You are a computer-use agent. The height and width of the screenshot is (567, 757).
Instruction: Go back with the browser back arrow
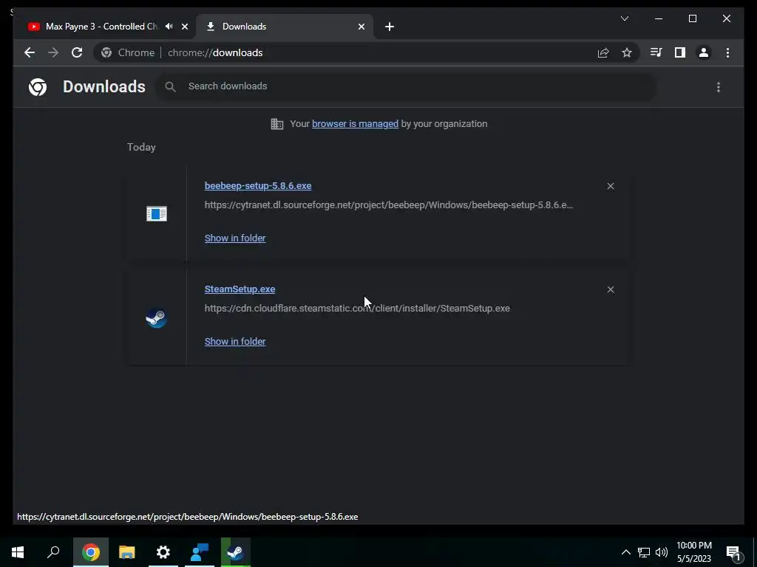pyautogui.click(x=30, y=52)
